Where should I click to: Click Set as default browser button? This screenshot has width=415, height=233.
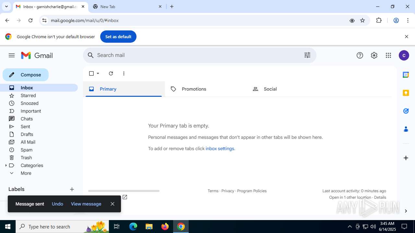(118, 37)
